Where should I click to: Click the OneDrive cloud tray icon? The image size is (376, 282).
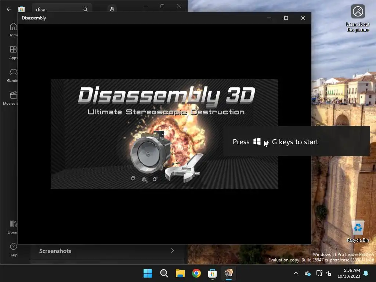(x=307, y=273)
